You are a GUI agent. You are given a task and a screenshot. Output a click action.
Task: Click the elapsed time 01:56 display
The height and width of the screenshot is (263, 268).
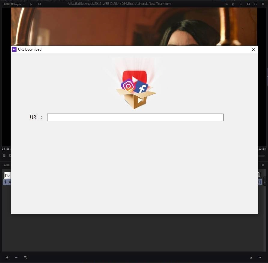[x=6, y=149]
